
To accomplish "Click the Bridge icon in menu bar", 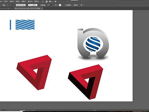I will (43, 1).
